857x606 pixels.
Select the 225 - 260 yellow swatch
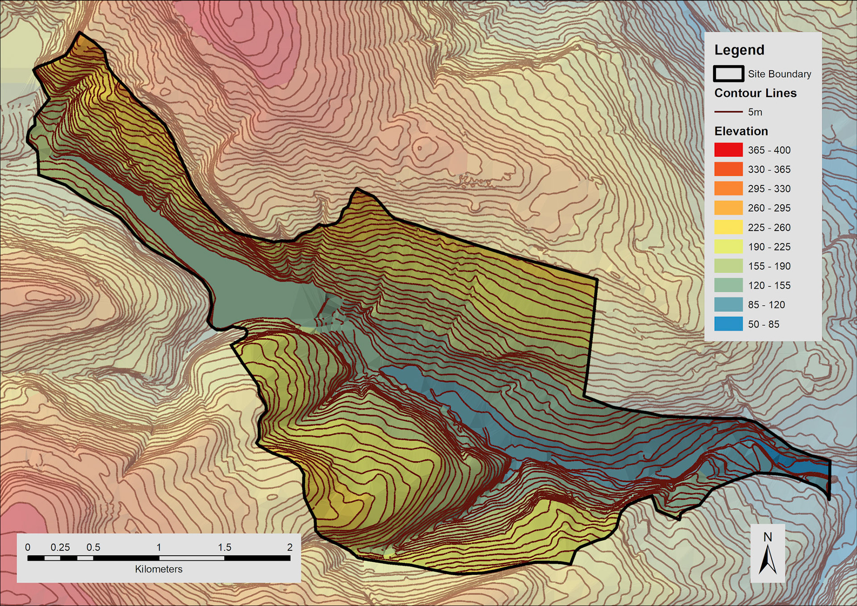click(x=728, y=227)
